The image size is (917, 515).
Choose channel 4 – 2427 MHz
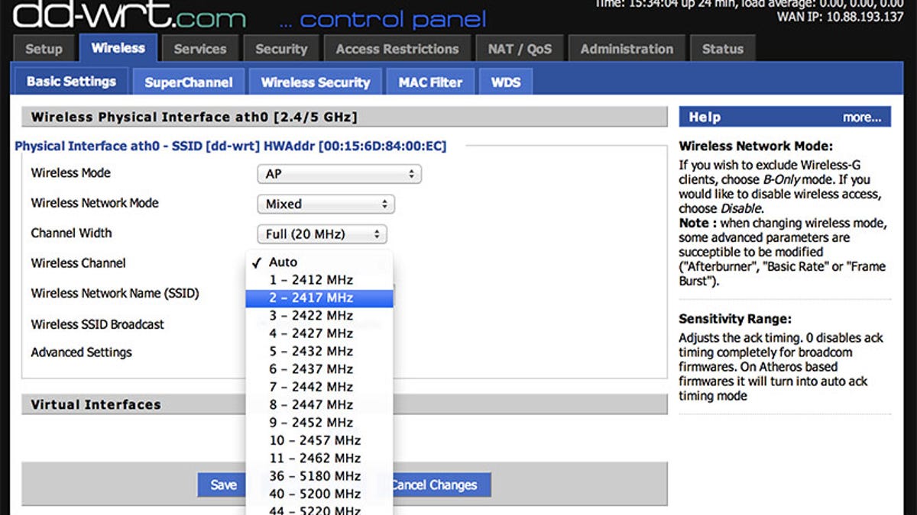[x=319, y=333]
